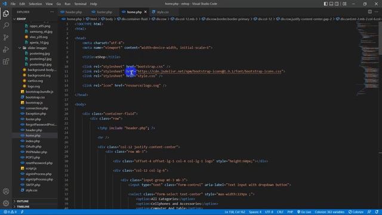
Task: Open Source Control view
Action: tap(6, 37)
